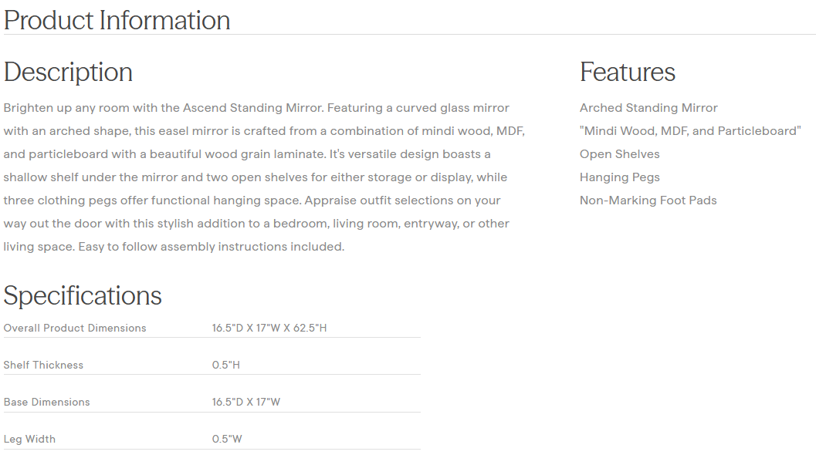Click the Leg Width specification label
This screenshot has width=816, height=465.
pos(29,439)
